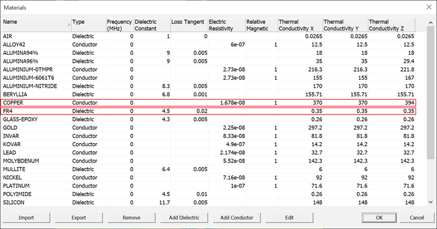Select the SILICON material row

point(209,203)
